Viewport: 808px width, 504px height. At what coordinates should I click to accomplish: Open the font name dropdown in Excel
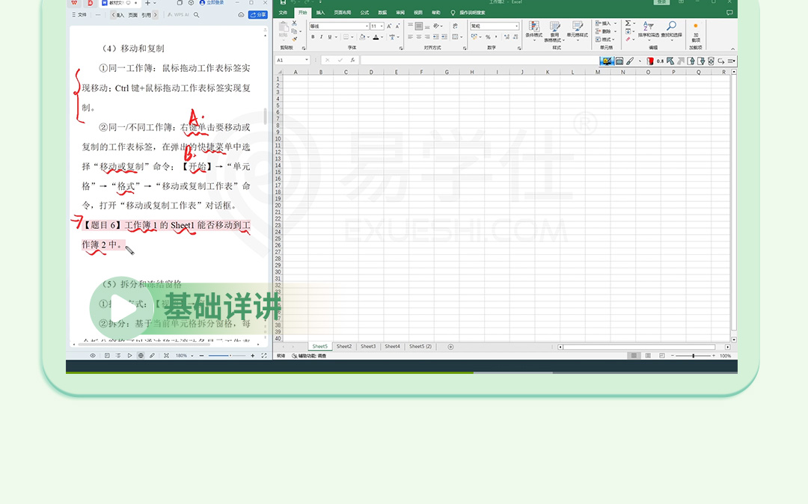coord(367,26)
